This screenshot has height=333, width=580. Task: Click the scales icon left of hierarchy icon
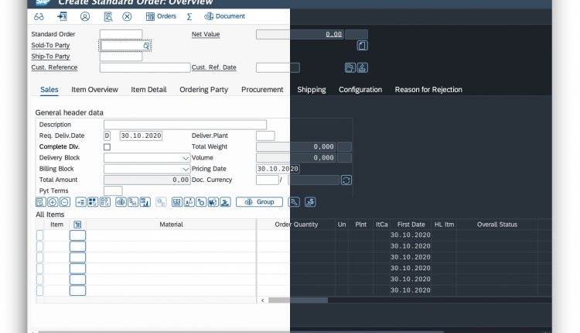[121, 202]
